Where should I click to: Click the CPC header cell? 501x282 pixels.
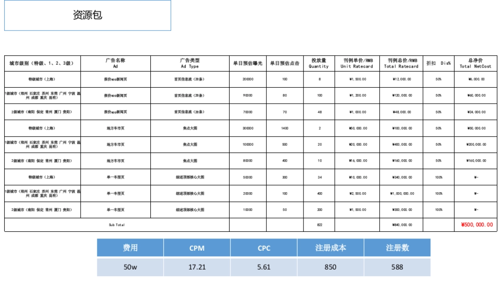tap(263, 247)
